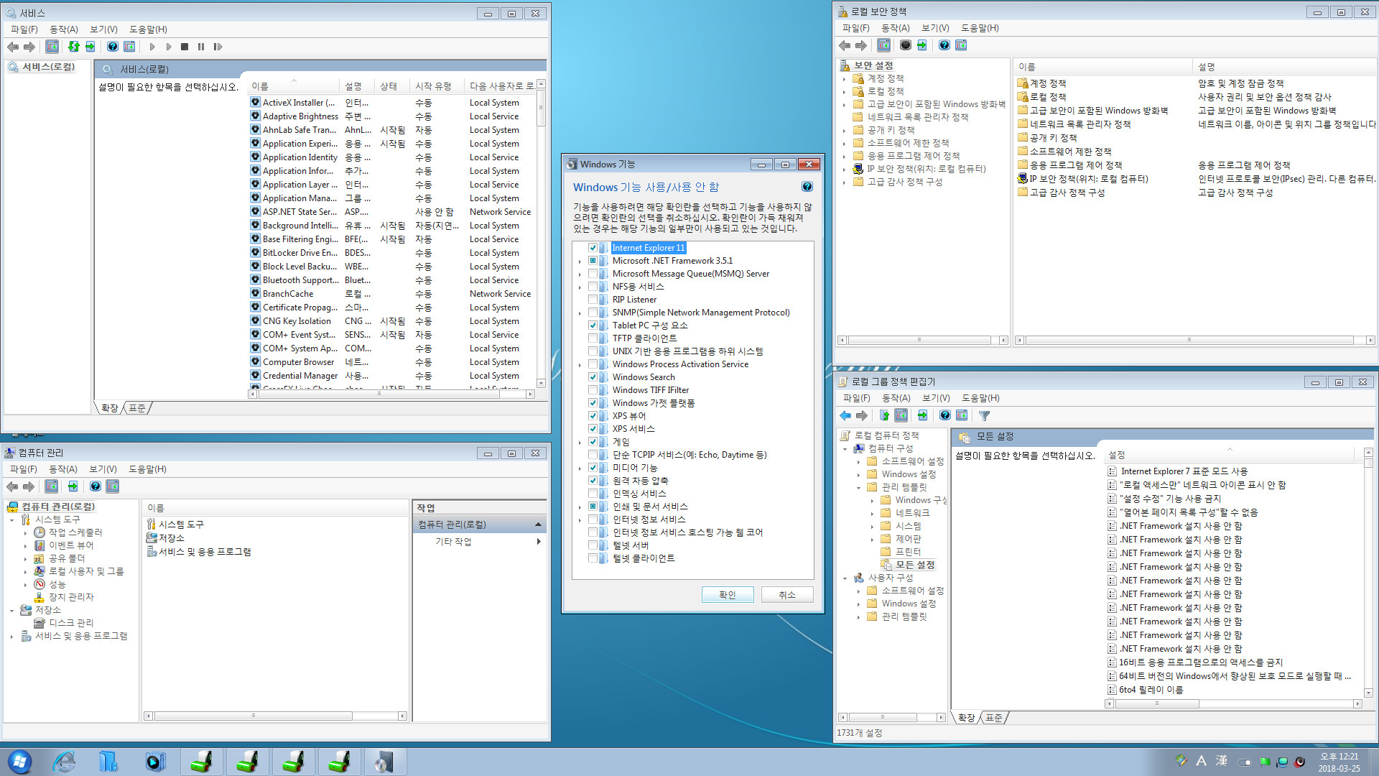Click the up one level icon in Group Policy Editor

click(884, 415)
